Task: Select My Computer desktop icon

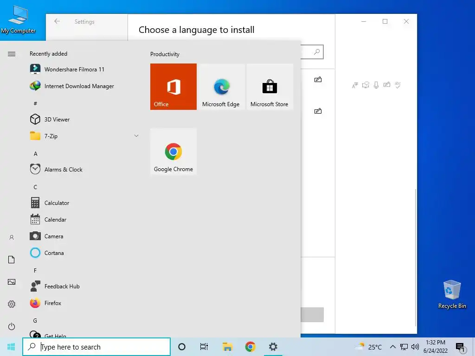Action: (x=18, y=20)
